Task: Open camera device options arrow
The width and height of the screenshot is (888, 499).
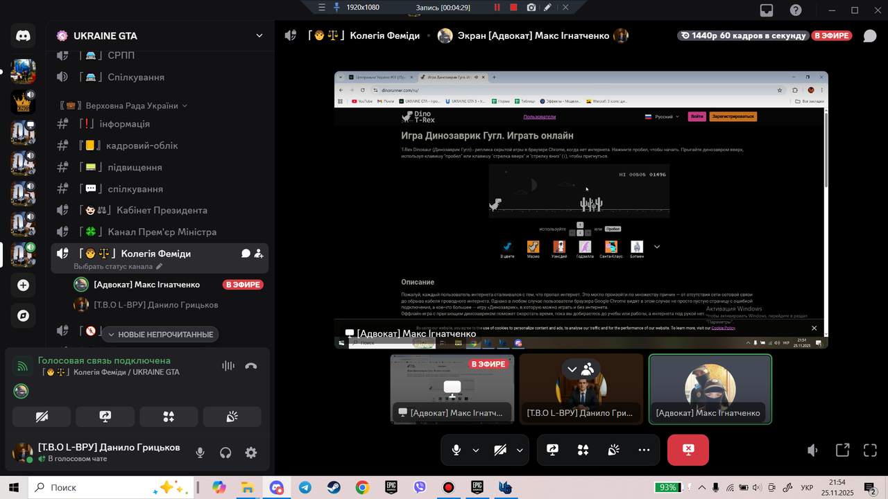Action: [520, 450]
